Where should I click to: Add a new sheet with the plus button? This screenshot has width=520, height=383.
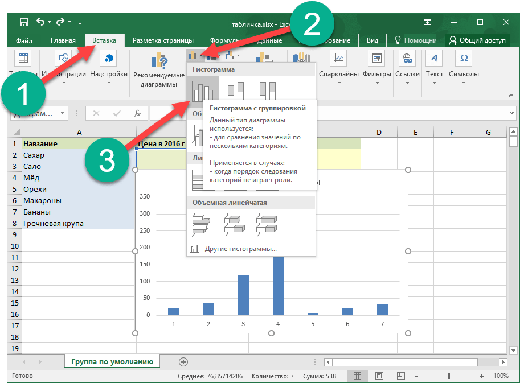point(183,361)
